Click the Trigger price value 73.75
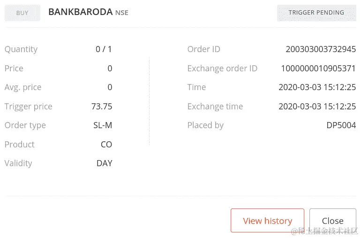361x238 pixels. 102,107
